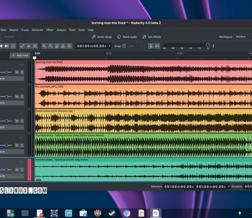The width and height of the screenshot is (252, 218).
Task: Click the fit project to width icon
Action: 63,46
